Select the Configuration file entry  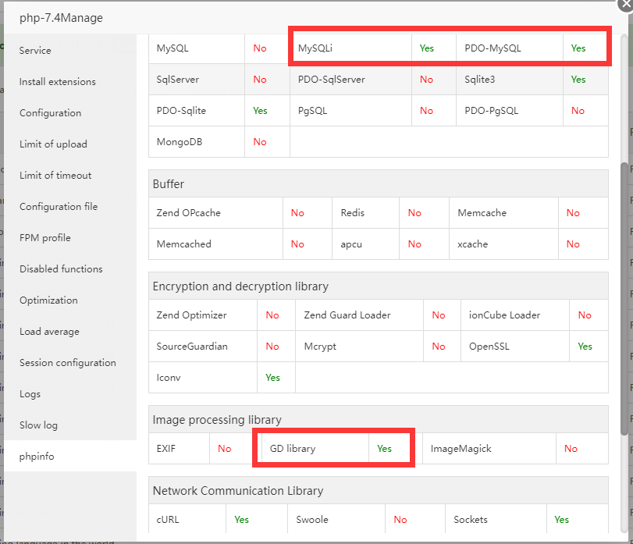point(59,207)
